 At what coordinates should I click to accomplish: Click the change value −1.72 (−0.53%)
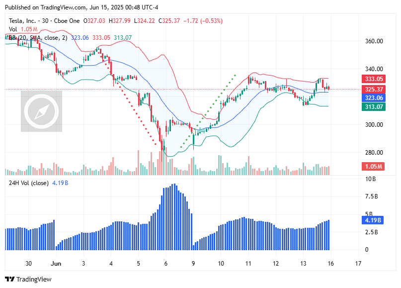pyautogui.click(x=203, y=21)
